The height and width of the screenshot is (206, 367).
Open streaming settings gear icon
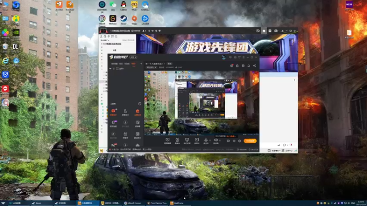[x=239, y=141]
